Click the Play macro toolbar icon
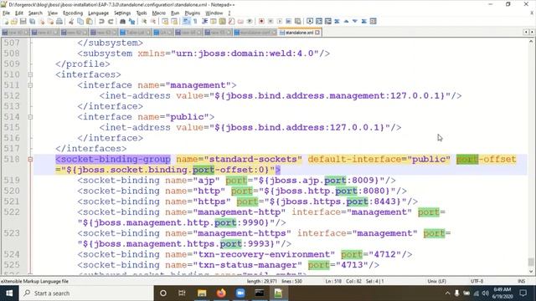The image size is (536, 301). [279, 21]
